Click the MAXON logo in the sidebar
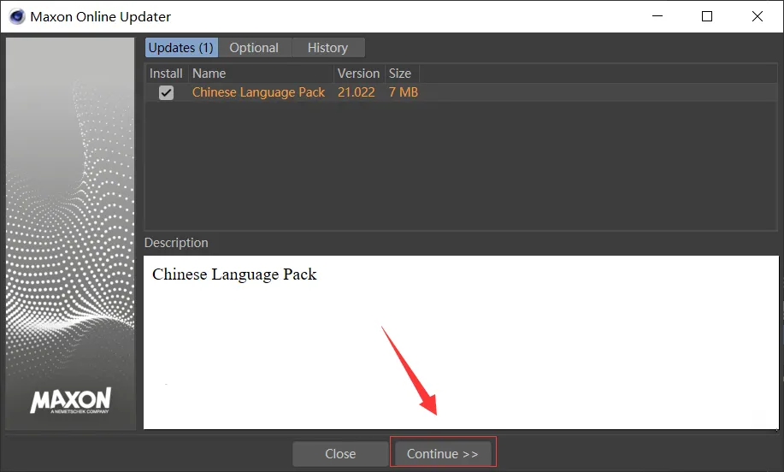Viewport: 784px width, 472px height. [70, 400]
